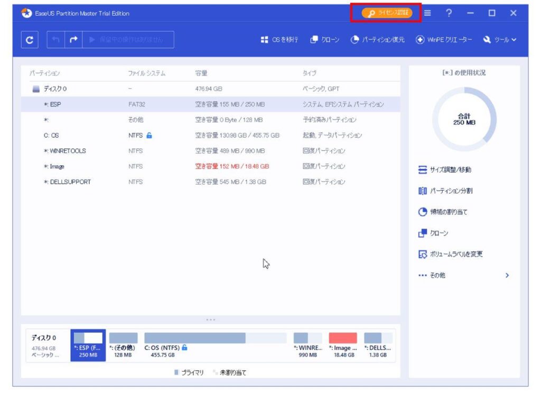This screenshot has height=399, width=541.
Task: Click ボリュームラベルを変更 option
Action: pyautogui.click(x=450, y=254)
